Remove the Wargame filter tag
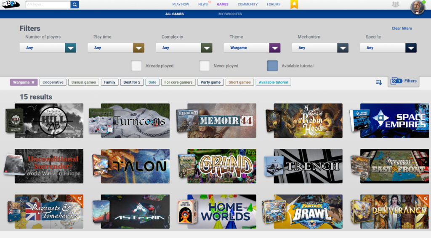431x238 pixels. pos(33,82)
